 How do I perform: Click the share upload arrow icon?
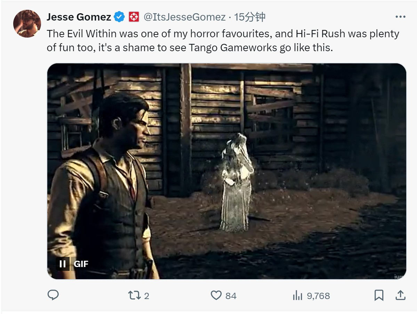click(401, 296)
